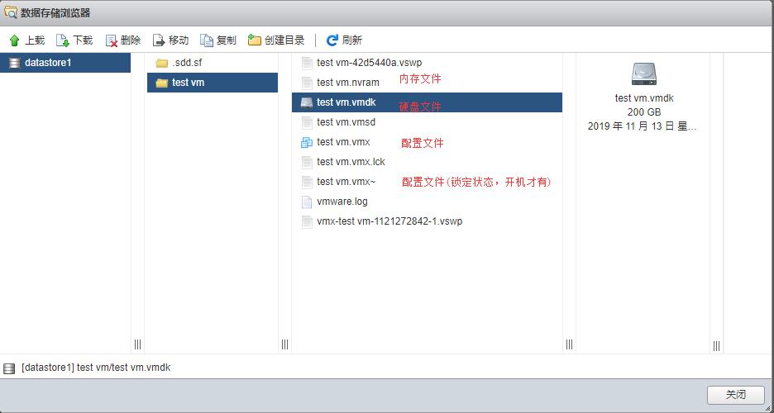Select the vmware.log file
Screen dimensions: 774x413
point(342,202)
